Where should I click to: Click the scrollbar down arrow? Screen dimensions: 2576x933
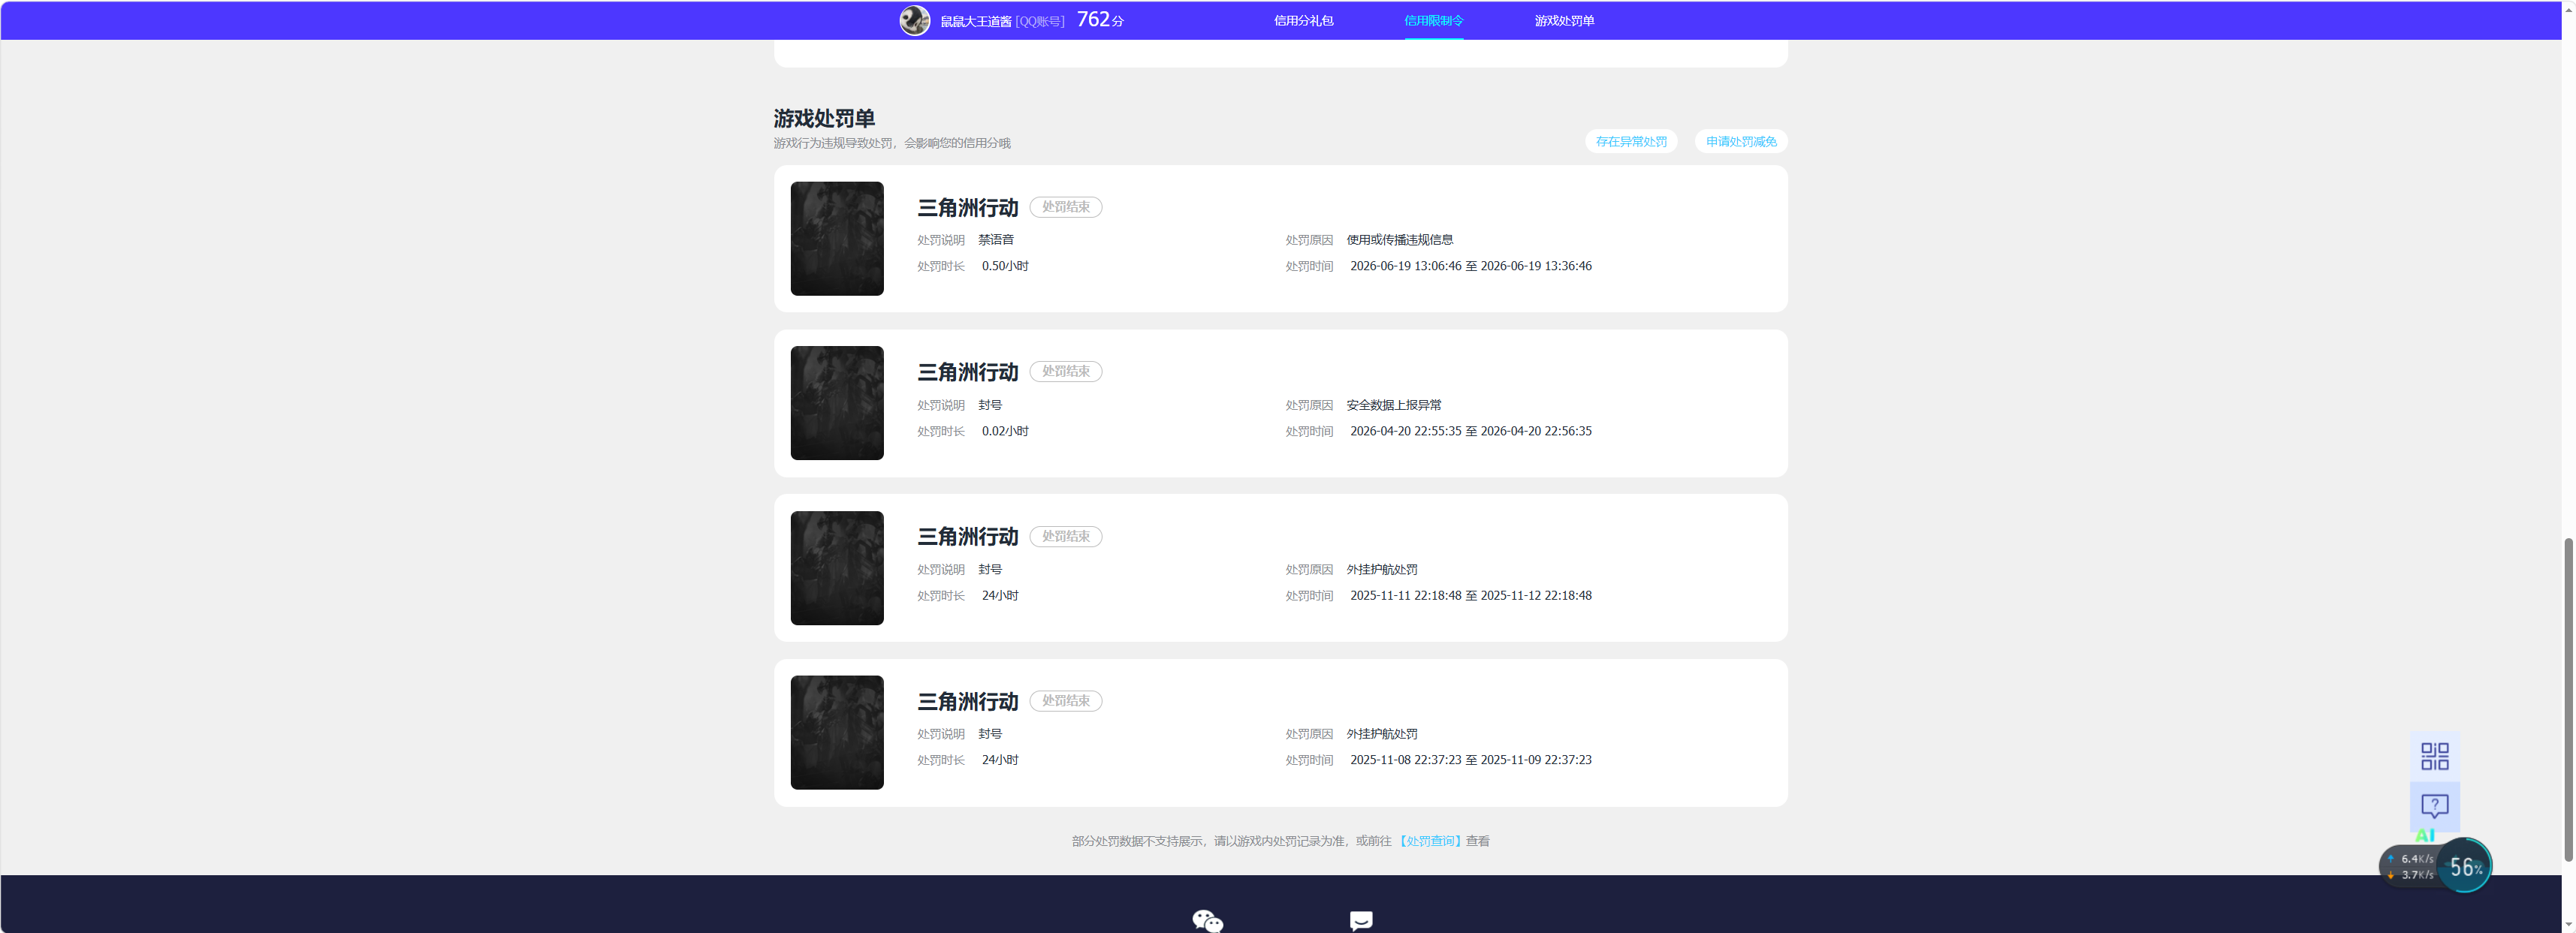click(x=2568, y=925)
